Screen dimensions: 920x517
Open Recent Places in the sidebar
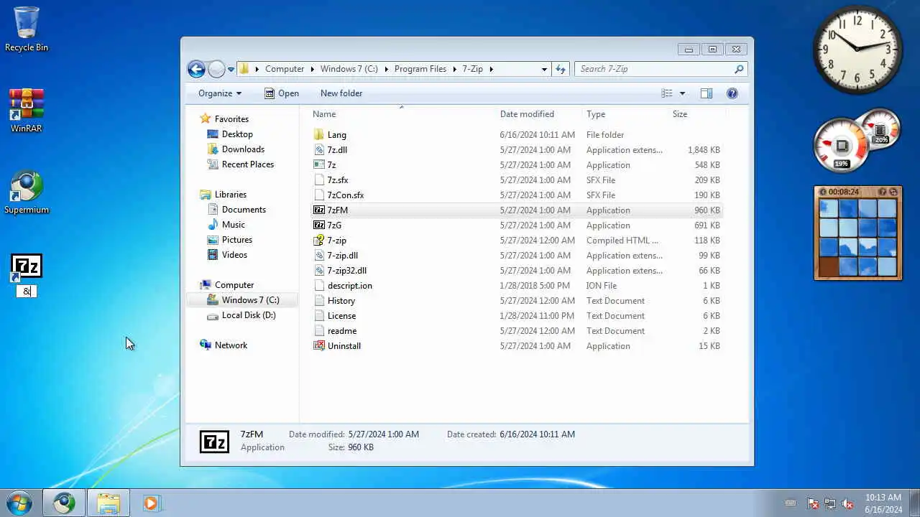tap(247, 164)
